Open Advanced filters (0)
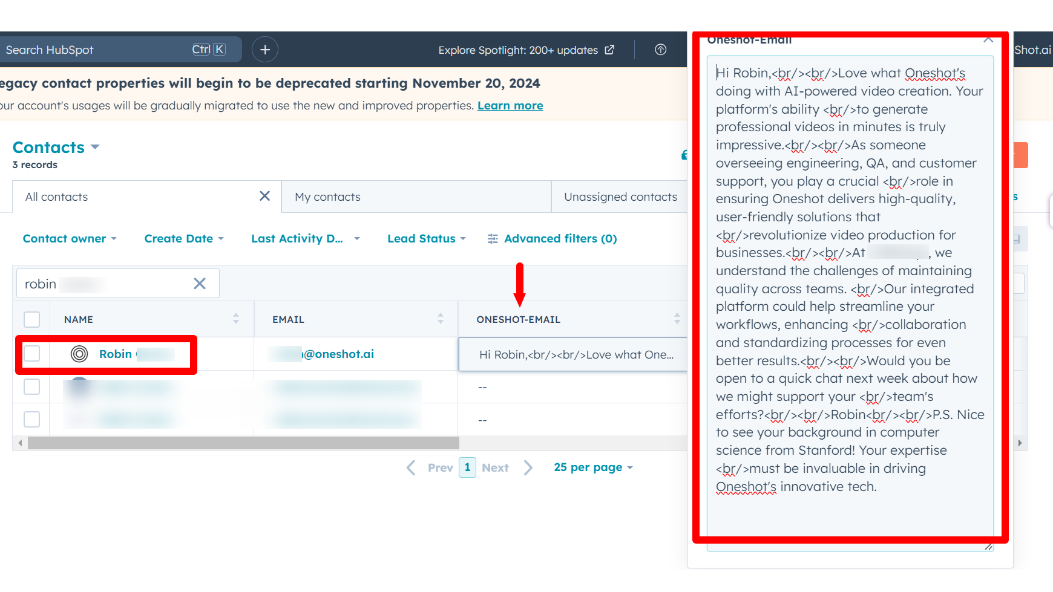Screen dimensions: 1053x592 tap(553, 239)
